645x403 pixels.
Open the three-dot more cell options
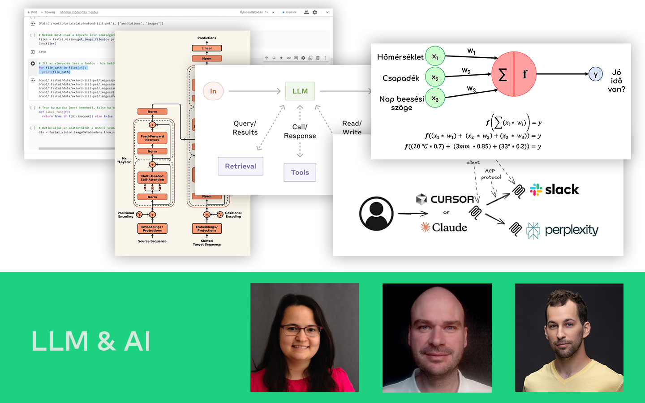click(325, 58)
